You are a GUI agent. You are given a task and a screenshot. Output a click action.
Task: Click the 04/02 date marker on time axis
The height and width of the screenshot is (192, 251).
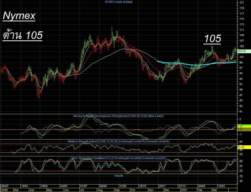pyautogui.click(x=202, y=186)
